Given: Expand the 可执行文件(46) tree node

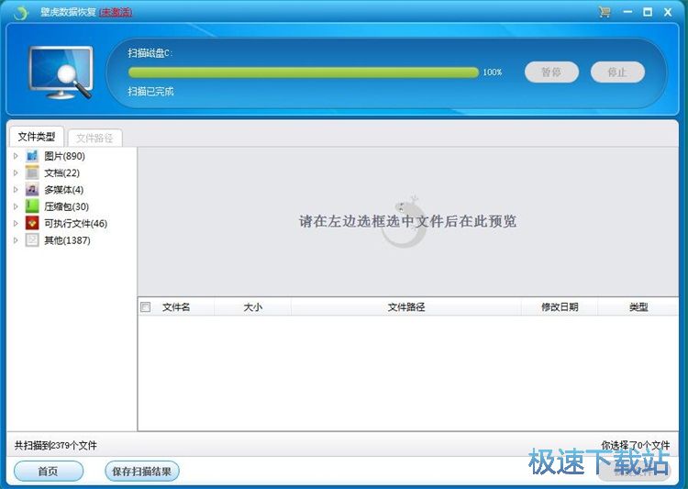Looking at the screenshot, I should coord(16,224).
